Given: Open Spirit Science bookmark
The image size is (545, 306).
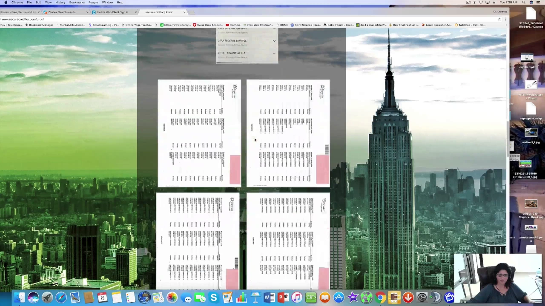Looking at the screenshot, I should pyautogui.click(x=306, y=25).
